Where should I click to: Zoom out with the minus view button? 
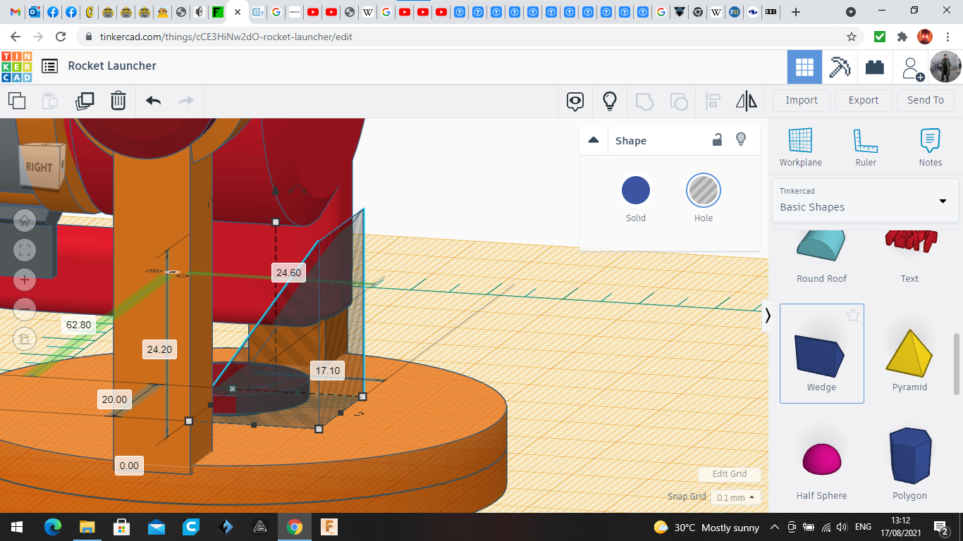pos(25,309)
